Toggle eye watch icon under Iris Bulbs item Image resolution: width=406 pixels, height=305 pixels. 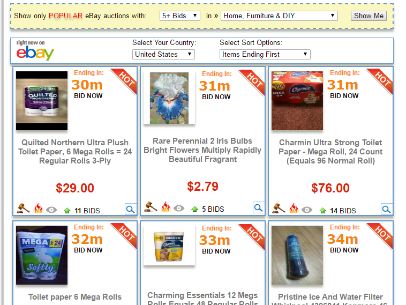pyautogui.click(x=179, y=209)
